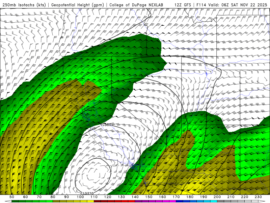Screen dimensions: 270x203
Task: Pick the dark green swatch between 50 and 60
Action: pyautogui.click(x=15, y=201)
